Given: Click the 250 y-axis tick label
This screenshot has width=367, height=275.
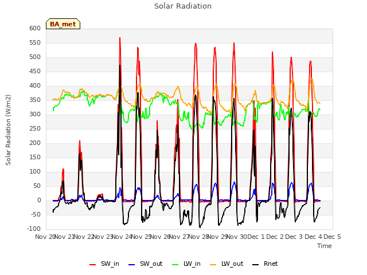Looking at the screenshot, I should tap(35, 128).
